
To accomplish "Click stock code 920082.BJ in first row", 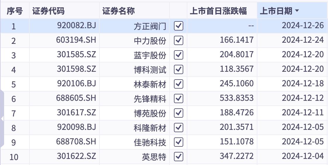I will (x=76, y=26).
